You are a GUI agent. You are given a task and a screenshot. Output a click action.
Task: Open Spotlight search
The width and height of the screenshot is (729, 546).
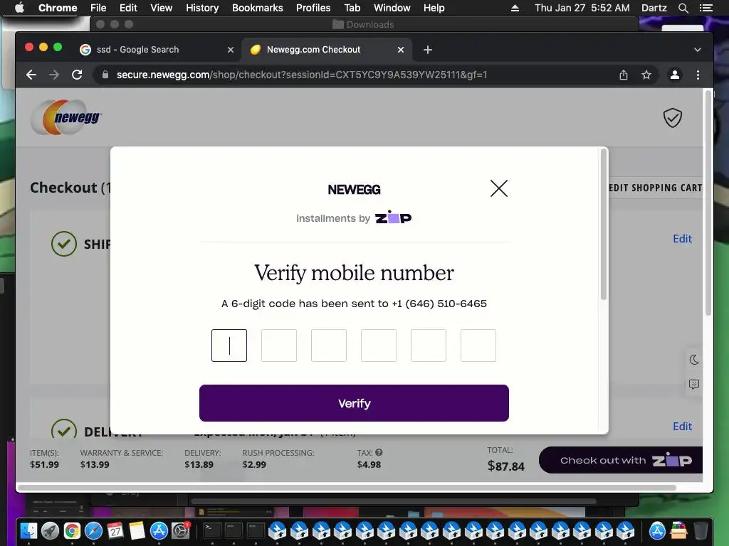pyautogui.click(x=683, y=8)
